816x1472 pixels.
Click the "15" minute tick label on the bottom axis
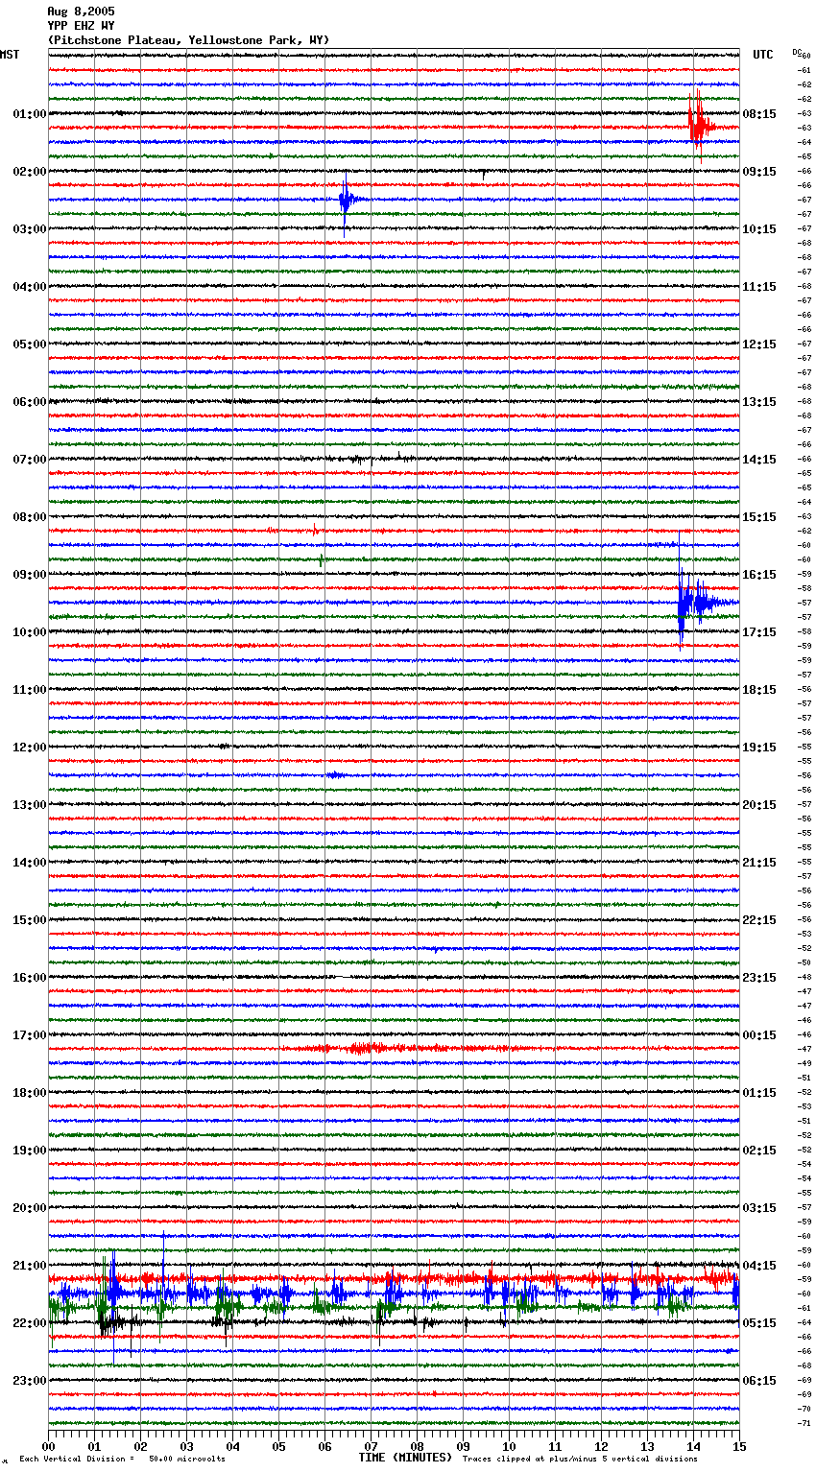pos(739,1446)
